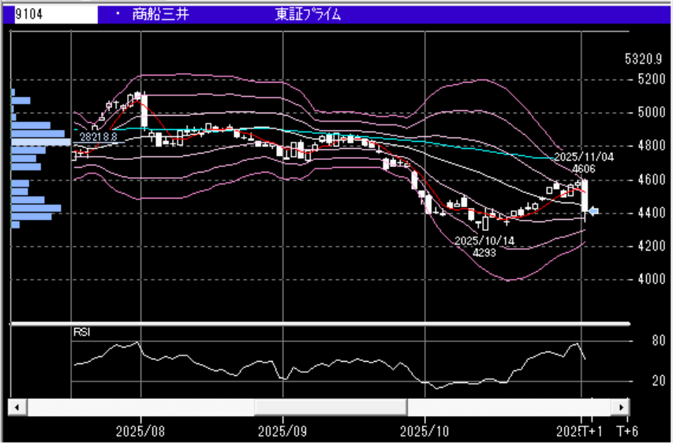The height and width of the screenshot is (443, 673).
Task: Click the blue current-price arrow marker near 4400
Action: (x=593, y=211)
